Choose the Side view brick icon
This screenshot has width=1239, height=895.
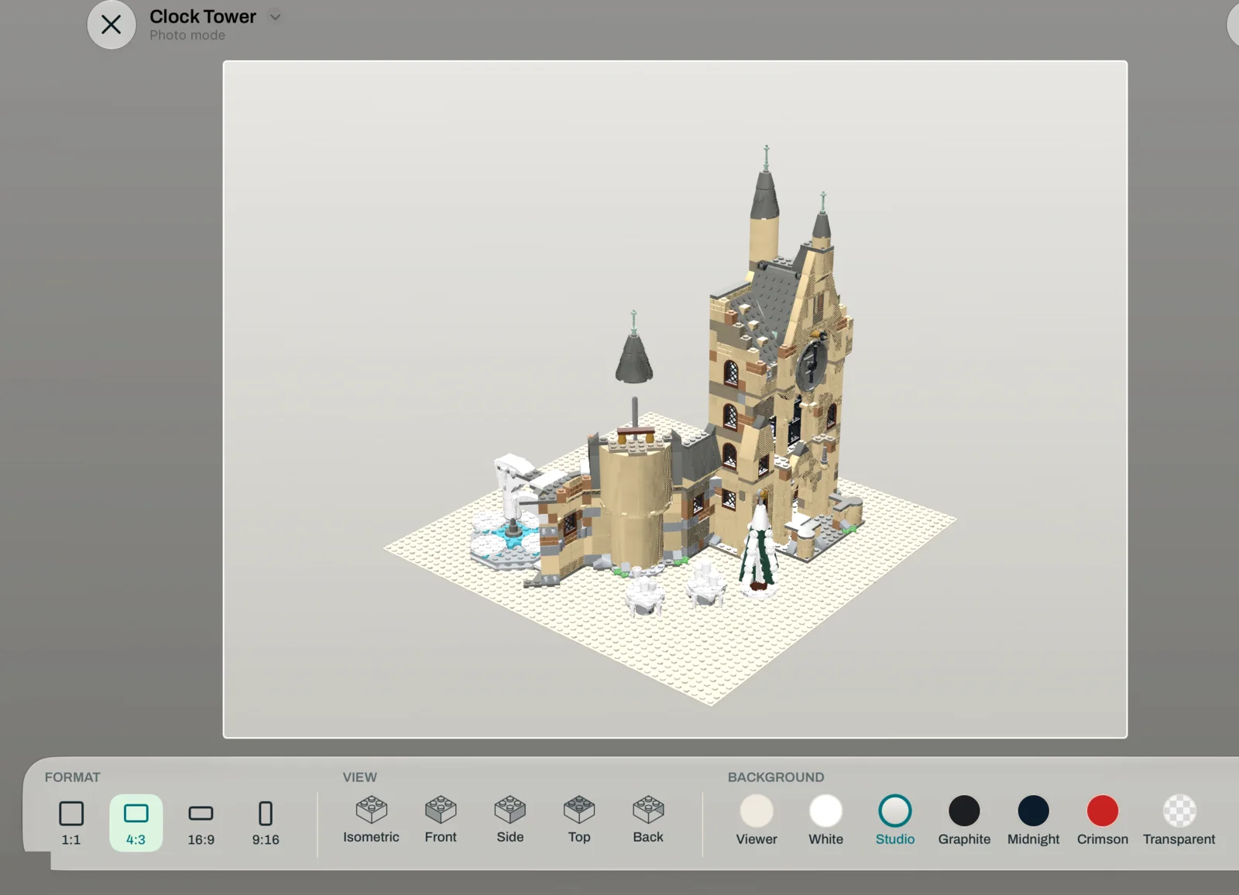pos(510,810)
